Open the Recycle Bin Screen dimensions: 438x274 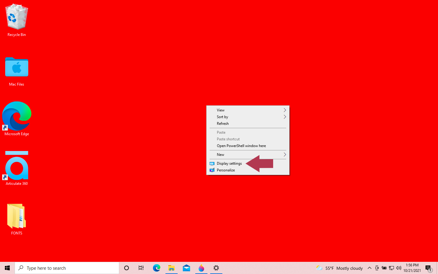click(x=16, y=17)
